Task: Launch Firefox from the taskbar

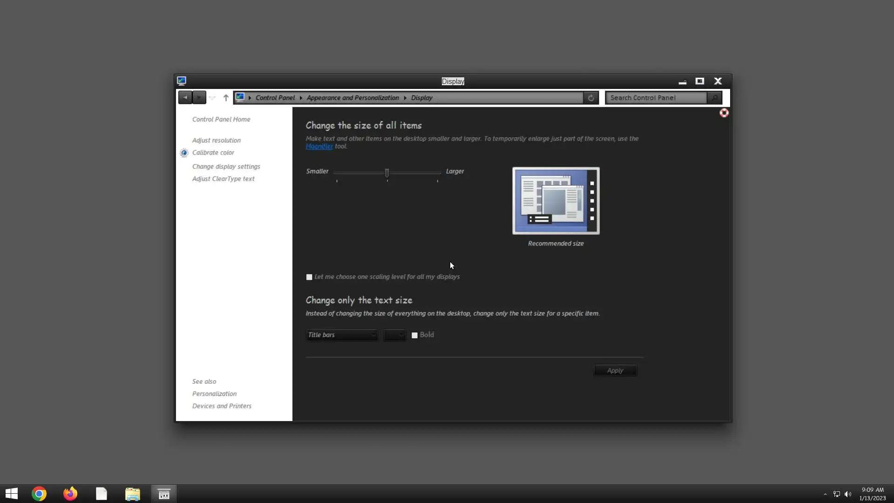Action: coord(70,494)
